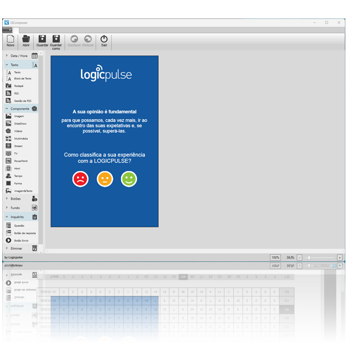Insert the Botão Envio submit button

pos(21,240)
